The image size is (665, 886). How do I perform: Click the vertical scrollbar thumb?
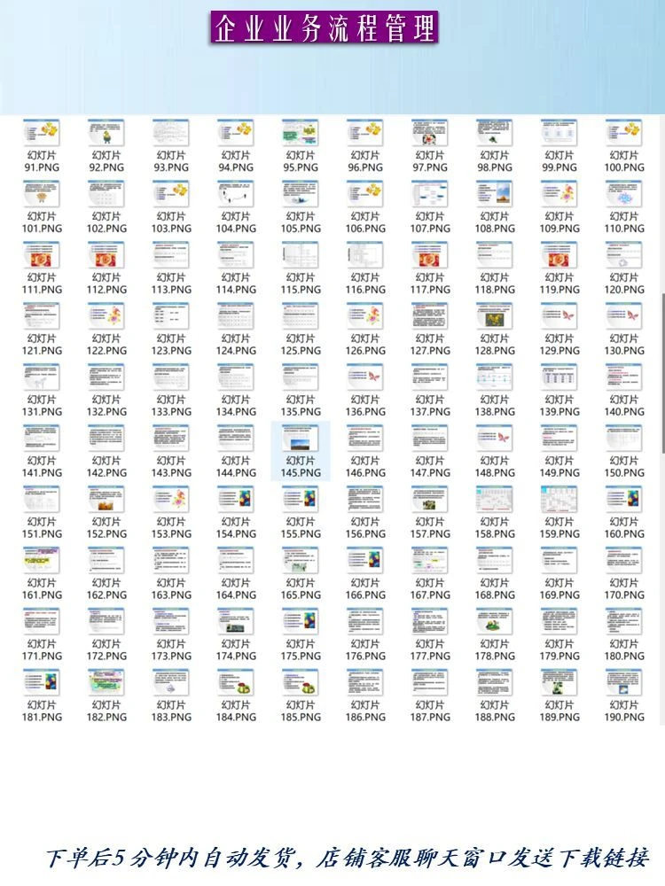coord(662,373)
